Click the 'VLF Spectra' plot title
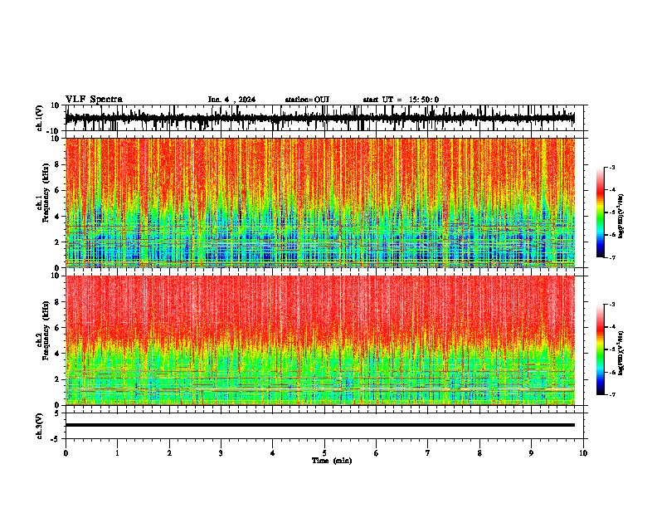The width and height of the screenshot is (657, 508). point(94,100)
